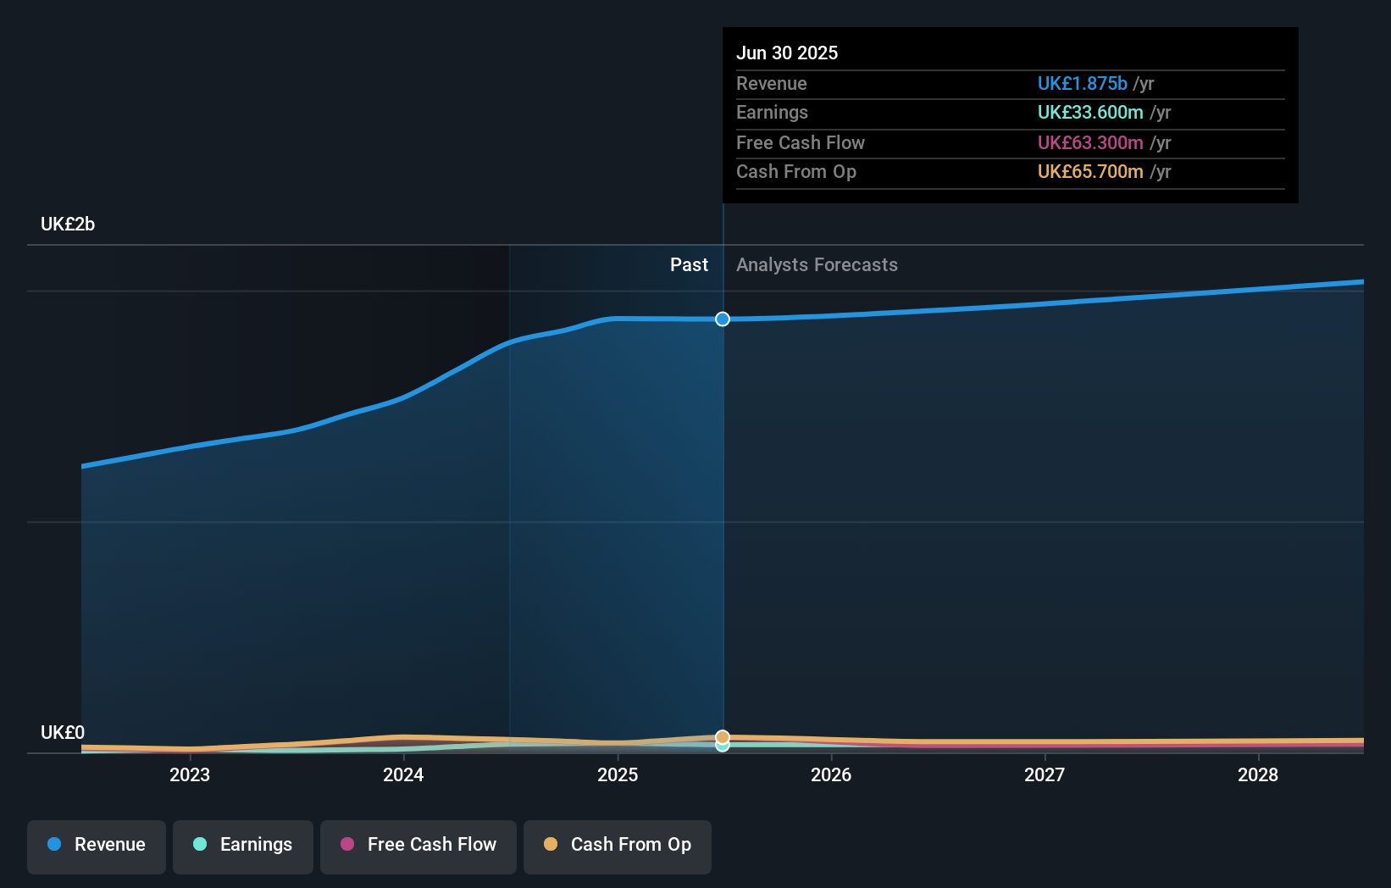Click the blue Revenue legend dot
1391x888 pixels.
(54, 845)
